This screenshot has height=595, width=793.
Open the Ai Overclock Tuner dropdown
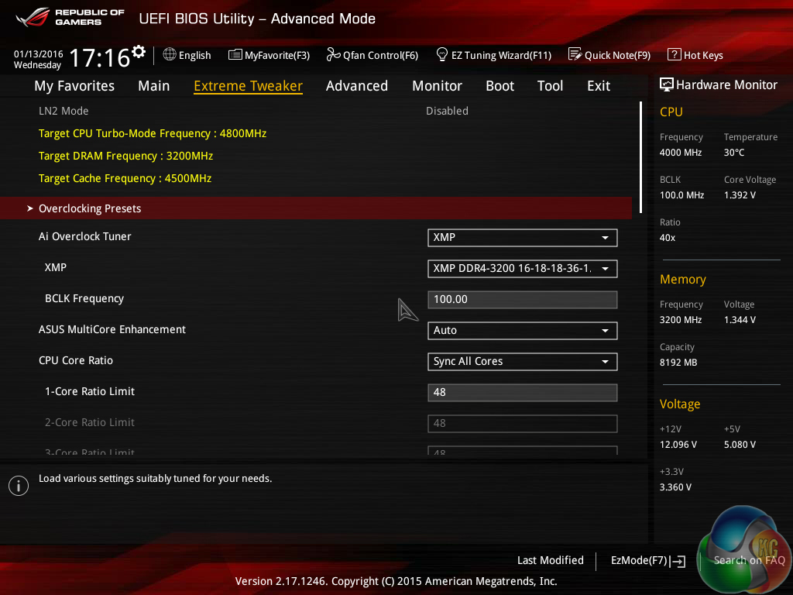pos(523,238)
